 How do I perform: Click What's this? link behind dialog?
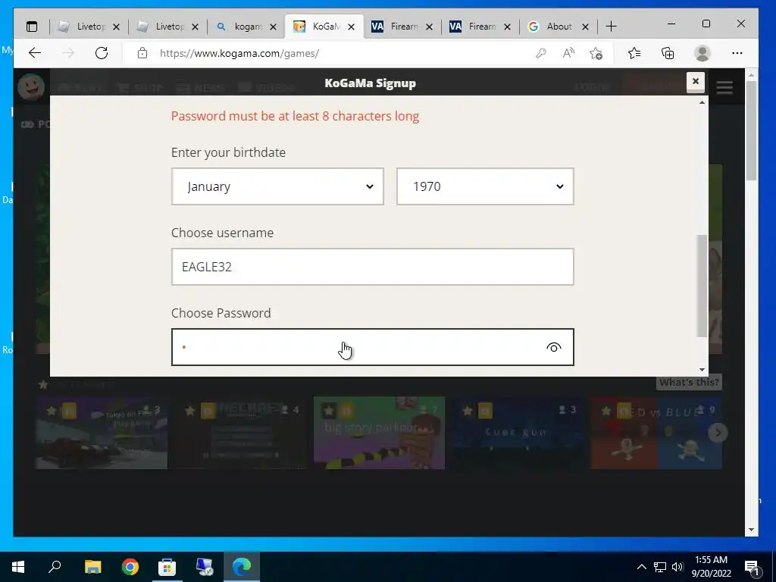(x=689, y=382)
